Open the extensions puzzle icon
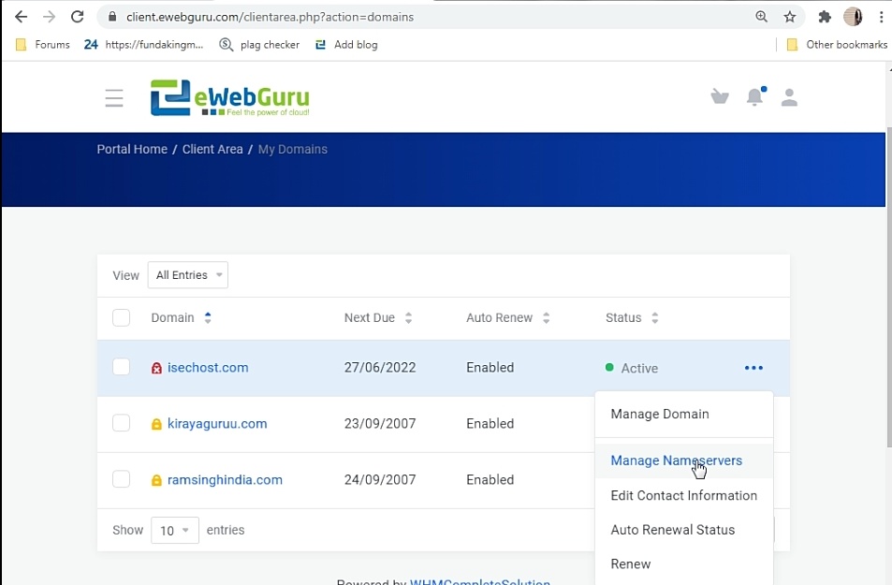The image size is (892, 585). click(x=825, y=17)
